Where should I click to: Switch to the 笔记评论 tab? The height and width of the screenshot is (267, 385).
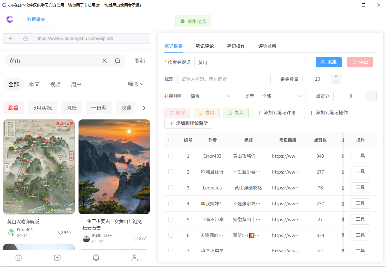pyautogui.click(x=205, y=46)
